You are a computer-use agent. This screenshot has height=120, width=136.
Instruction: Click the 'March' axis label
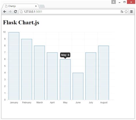(40, 102)
